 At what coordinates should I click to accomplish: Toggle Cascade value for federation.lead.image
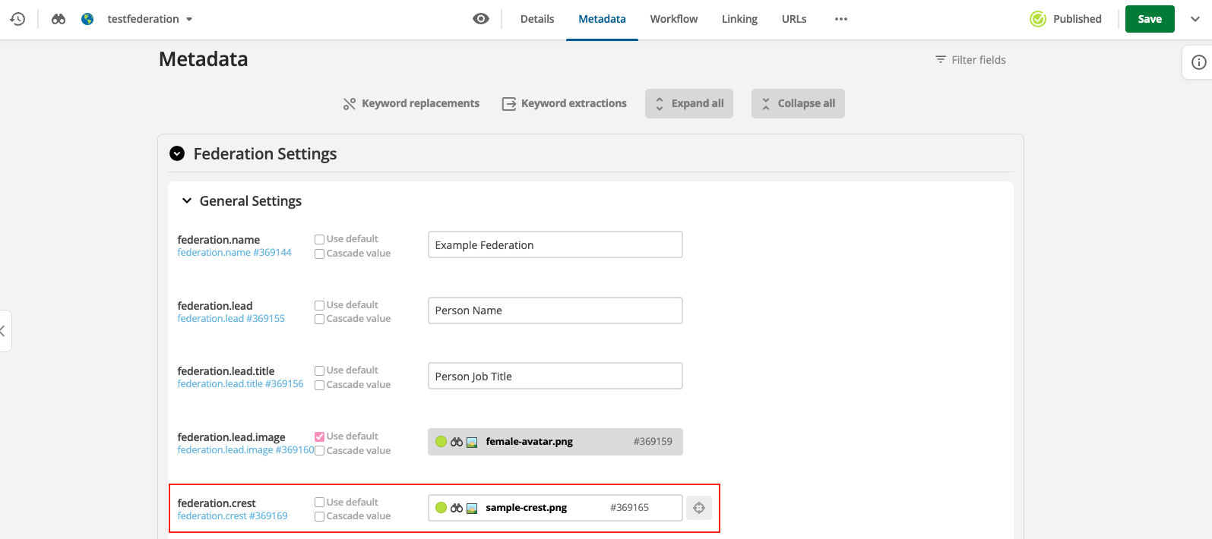320,451
